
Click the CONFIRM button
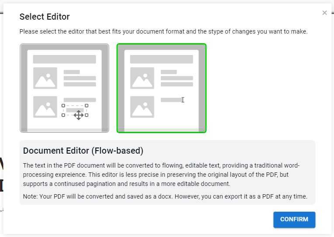click(294, 219)
